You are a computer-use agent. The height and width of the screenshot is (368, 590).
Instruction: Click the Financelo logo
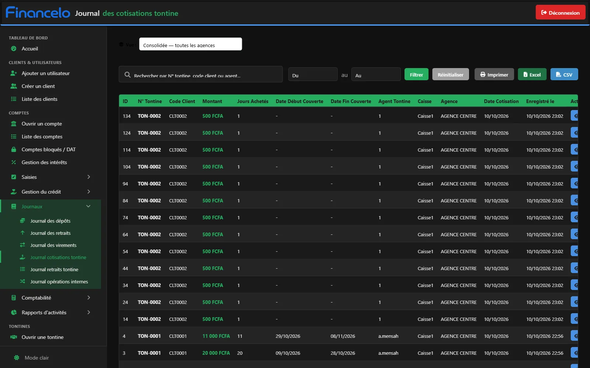(x=38, y=13)
